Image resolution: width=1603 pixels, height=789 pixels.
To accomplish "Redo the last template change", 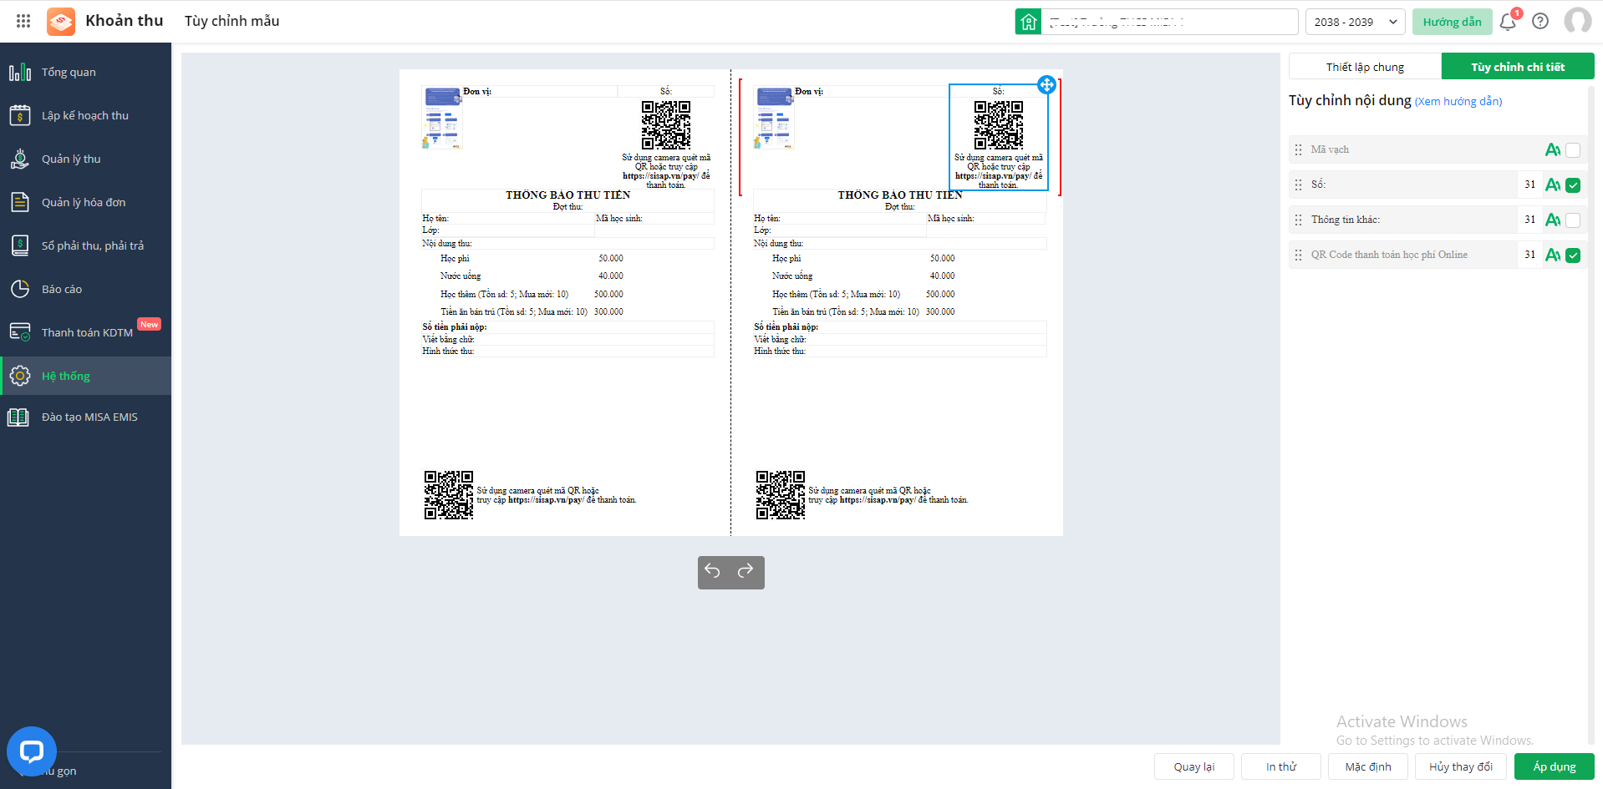I will click(x=746, y=570).
